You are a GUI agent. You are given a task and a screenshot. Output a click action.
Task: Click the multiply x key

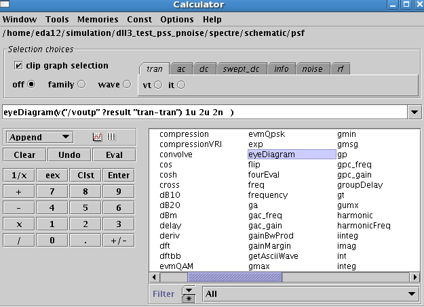(x=19, y=224)
